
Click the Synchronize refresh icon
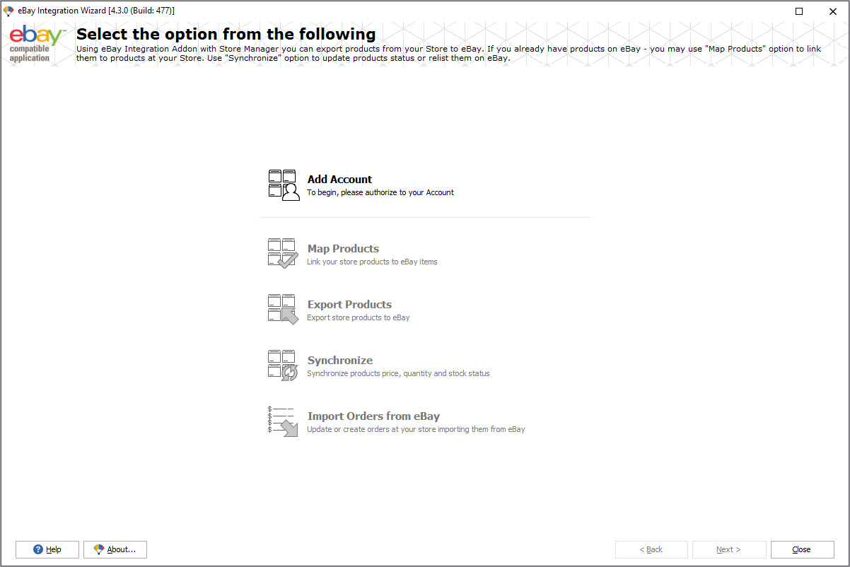pos(283,366)
